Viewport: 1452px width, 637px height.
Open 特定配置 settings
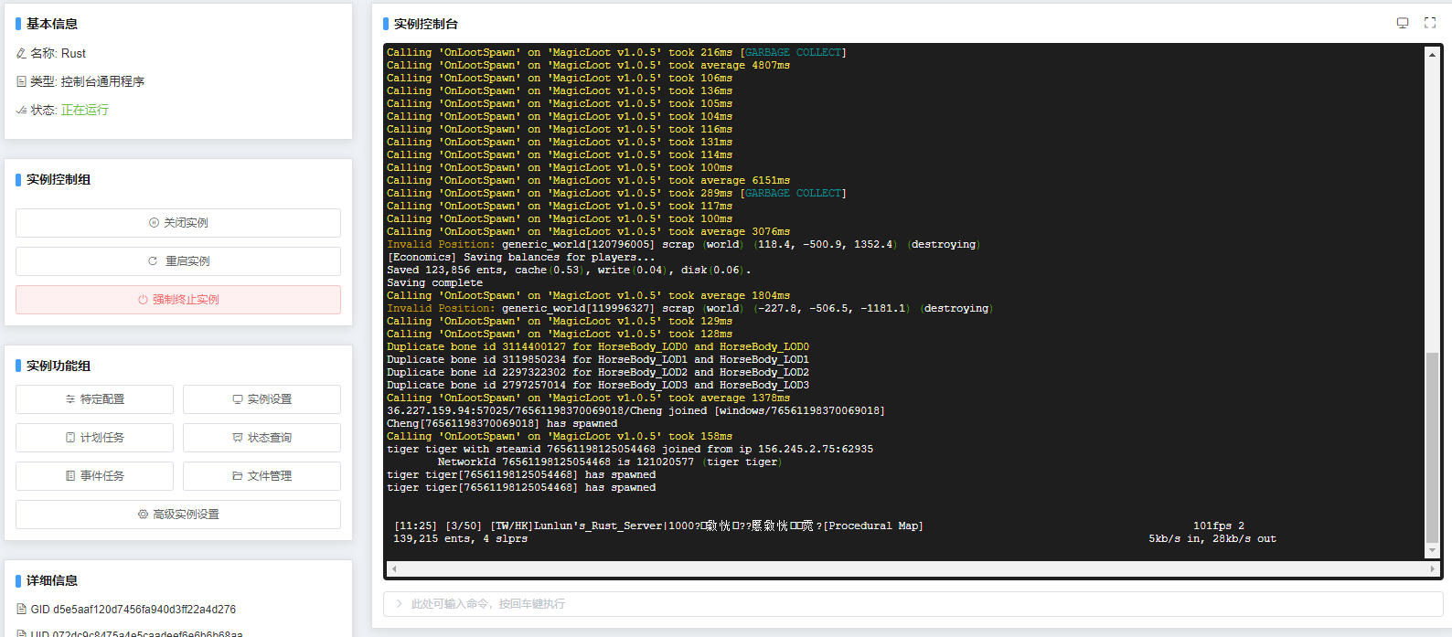tap(94, 399)
